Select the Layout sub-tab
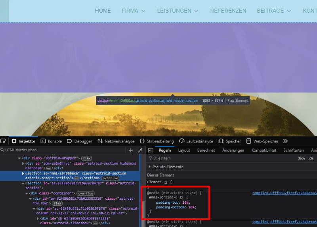Image resolution: width=317 pixels, height=227 pixels. click(x=184, y=150)
